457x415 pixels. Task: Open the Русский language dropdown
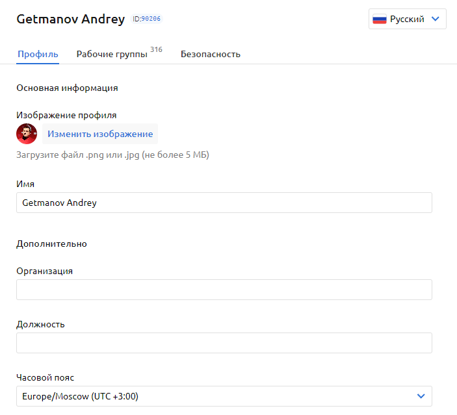pyautogui.click(x=407, y=19)
